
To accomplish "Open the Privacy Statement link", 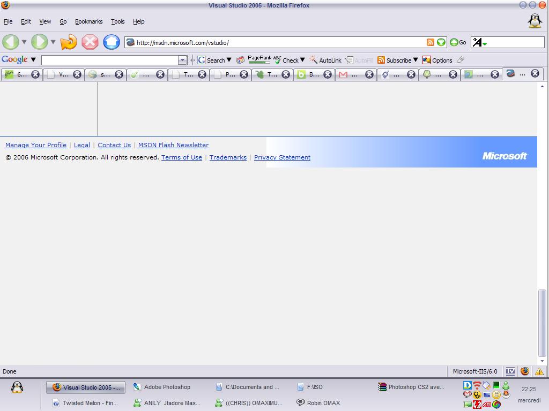I will [282, 157].
